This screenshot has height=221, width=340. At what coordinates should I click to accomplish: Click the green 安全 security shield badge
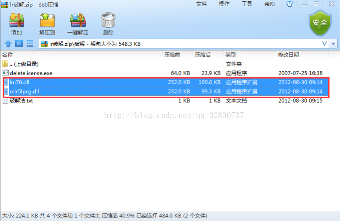coord(320,24)
